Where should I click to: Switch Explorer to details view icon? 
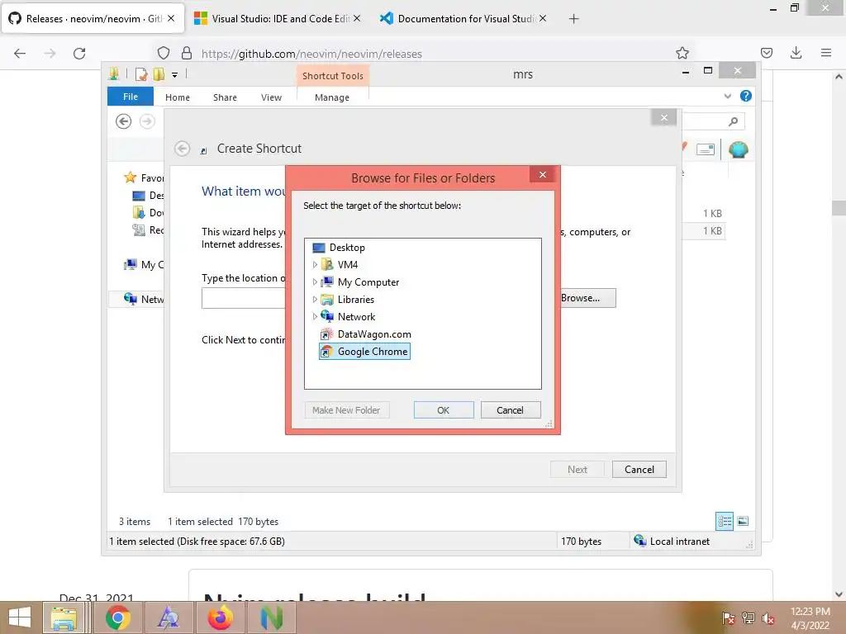(x=725, y=522)
